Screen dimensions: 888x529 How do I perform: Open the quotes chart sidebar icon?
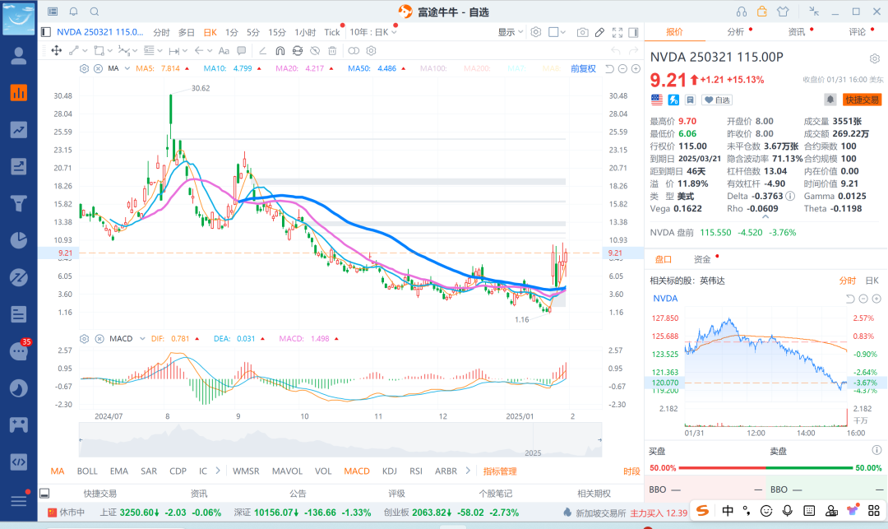19,93
